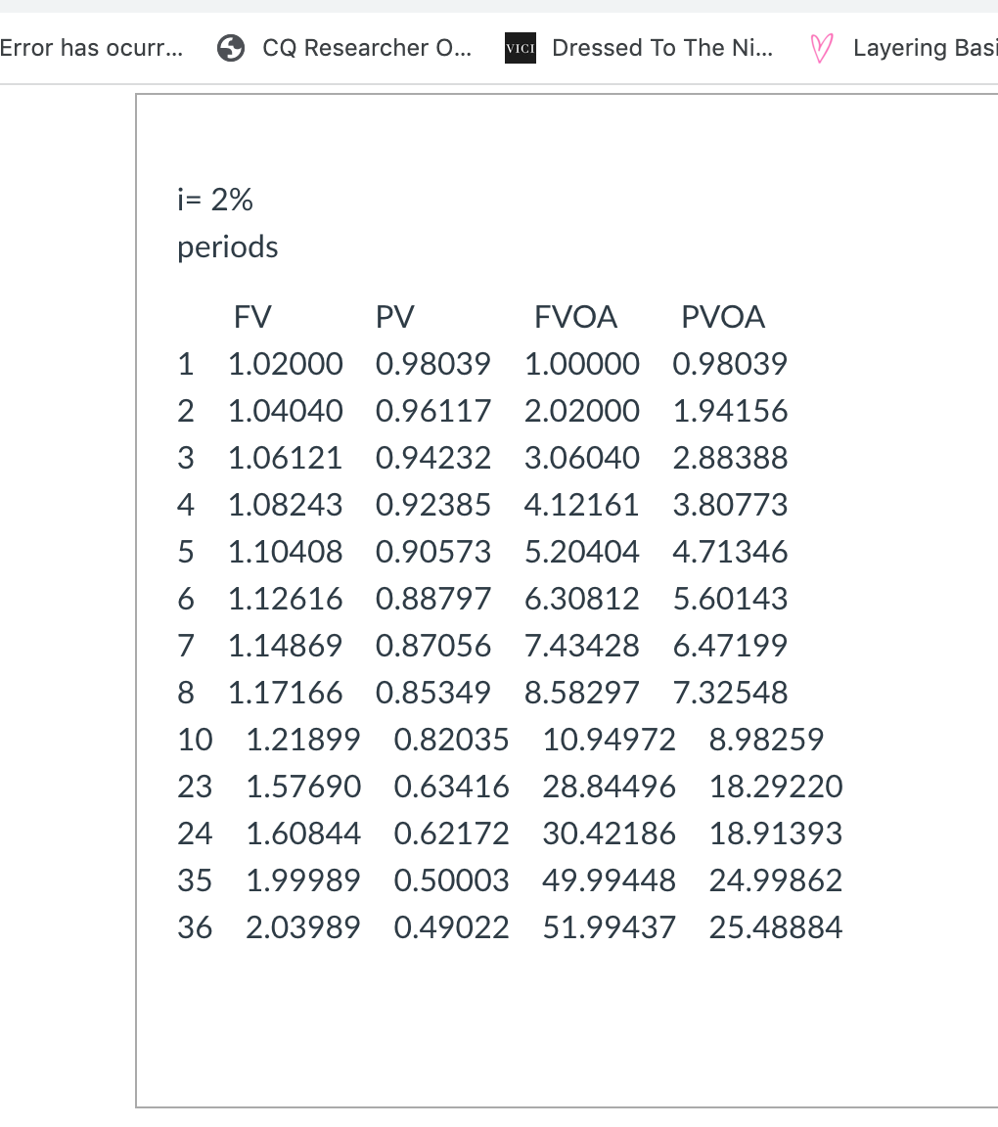Click FVOA value 30.42186

coord(609,834)
